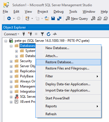109x122 pixels.
Task: Expand the PolyBase folder node
Action: [11, 77]
